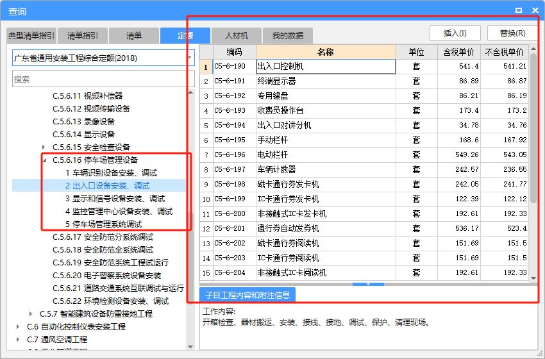Viewport: 545px width, 359px height.
Task: Close the 查询 dialog
Action: point(535,10)
